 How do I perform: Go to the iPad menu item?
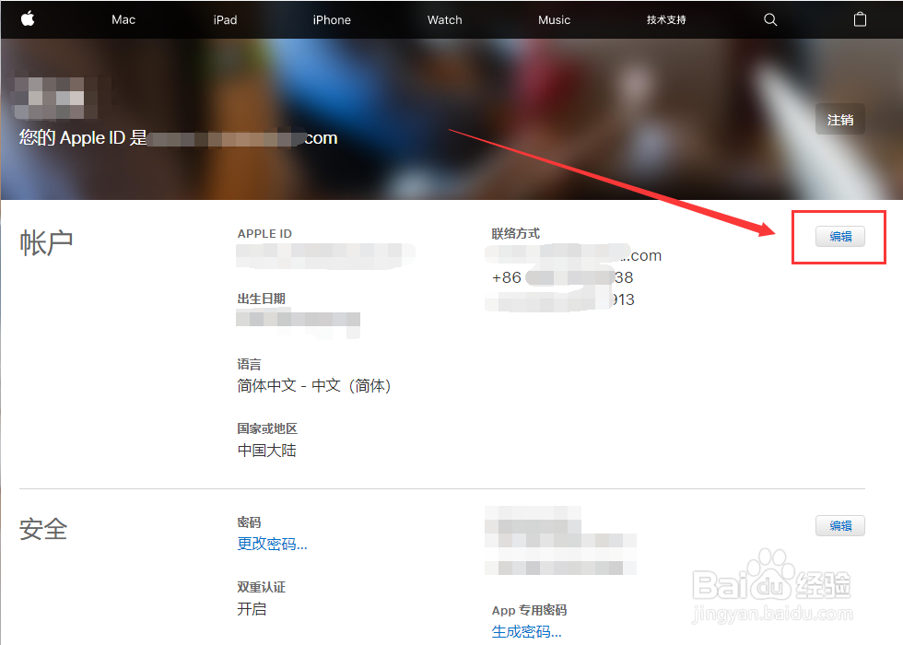(x=225, y=19)
